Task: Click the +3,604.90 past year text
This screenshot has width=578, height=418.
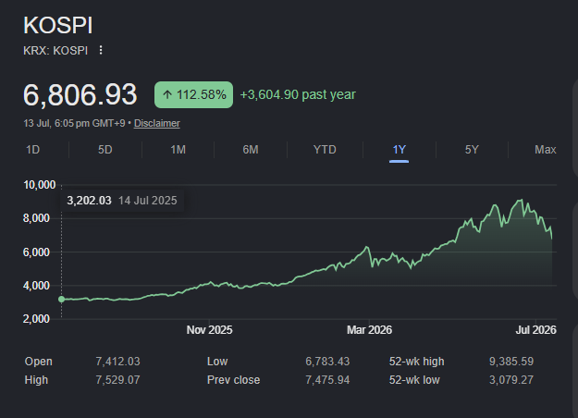Action: 298,94
